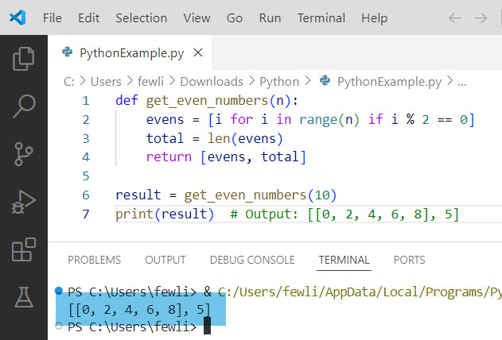Click the Python breadcrumb folder

(279, 82)
